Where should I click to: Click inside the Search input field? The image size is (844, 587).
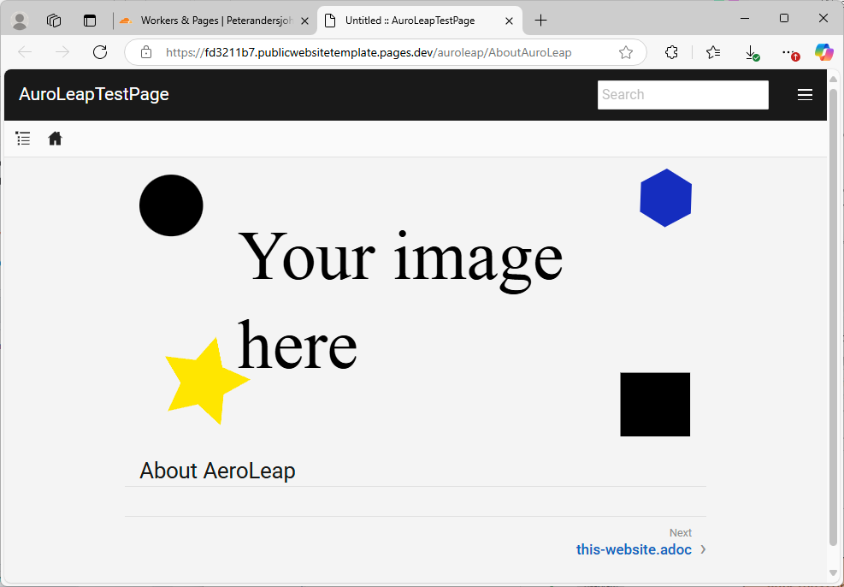coord(682,94)
